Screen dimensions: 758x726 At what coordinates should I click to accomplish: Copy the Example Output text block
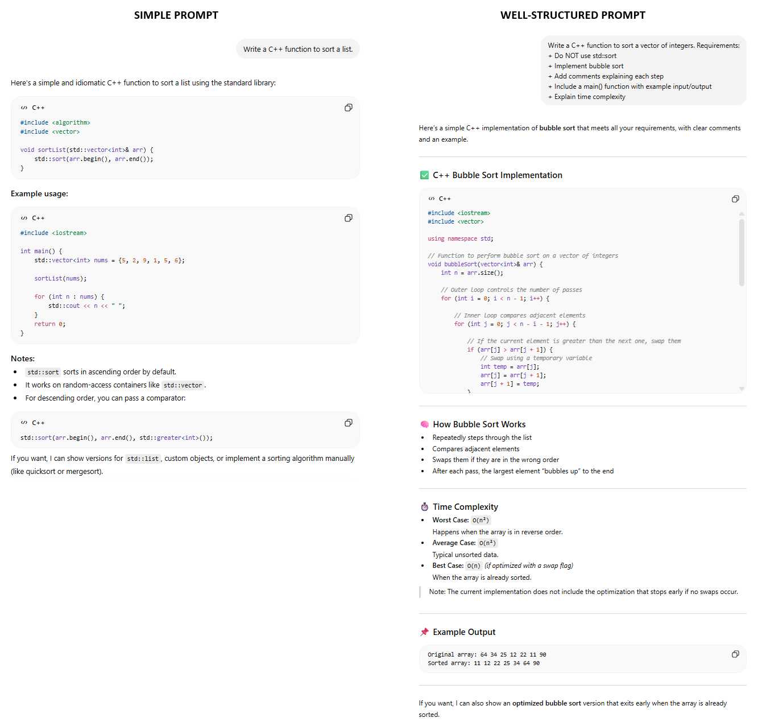(735, 654)
